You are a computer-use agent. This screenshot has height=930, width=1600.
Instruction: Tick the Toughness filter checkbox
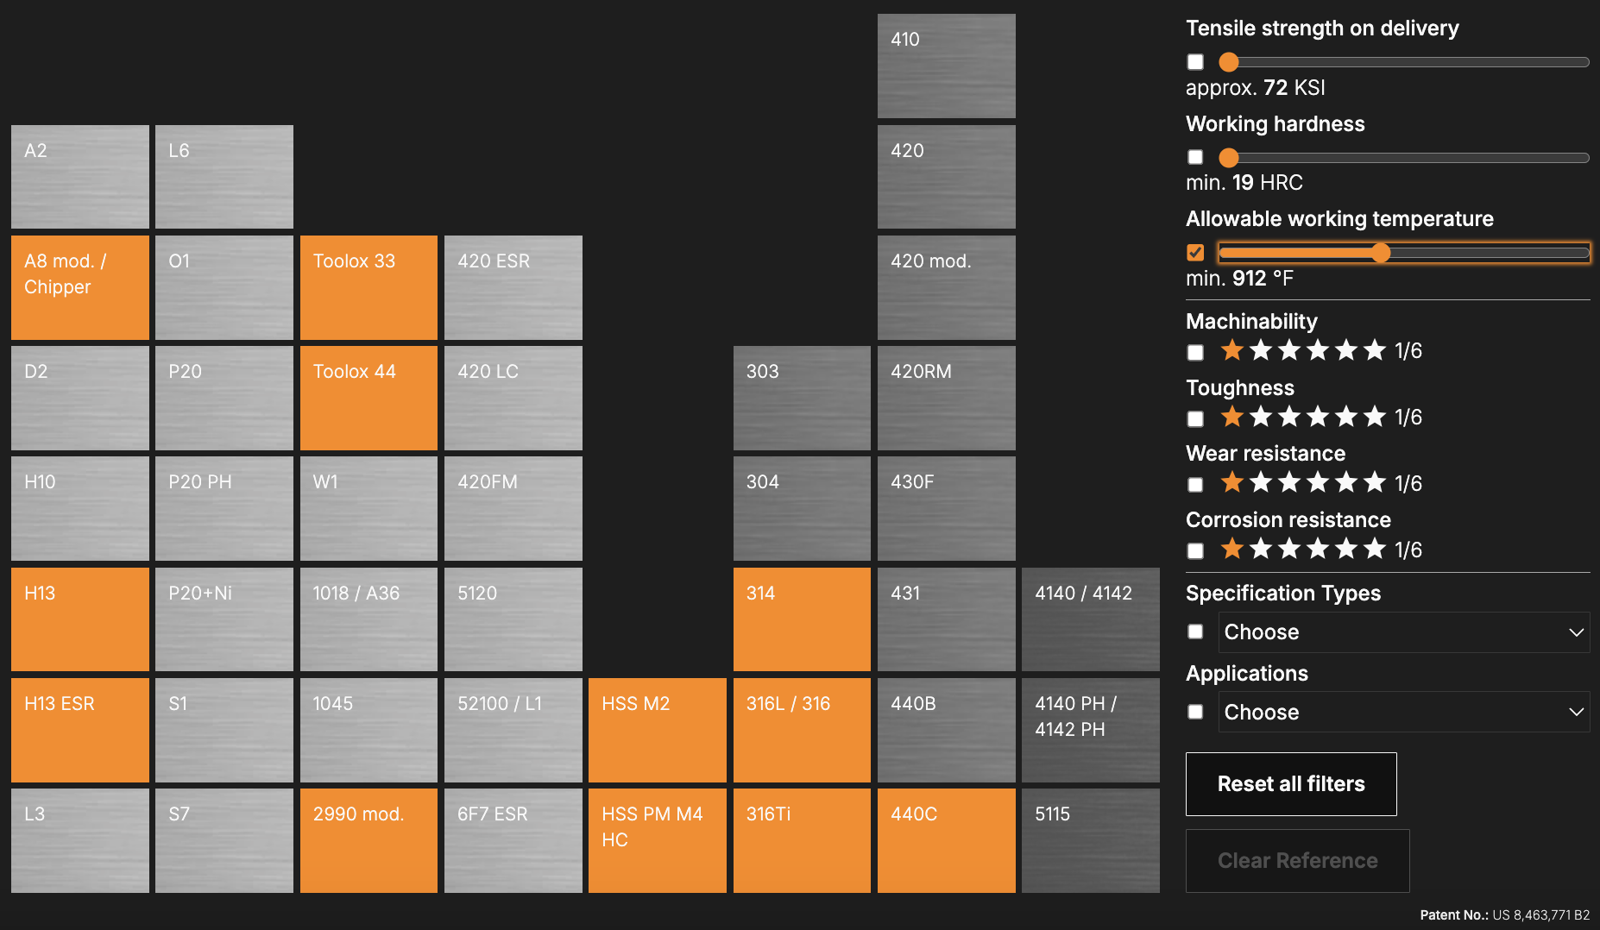point(1195,418)
